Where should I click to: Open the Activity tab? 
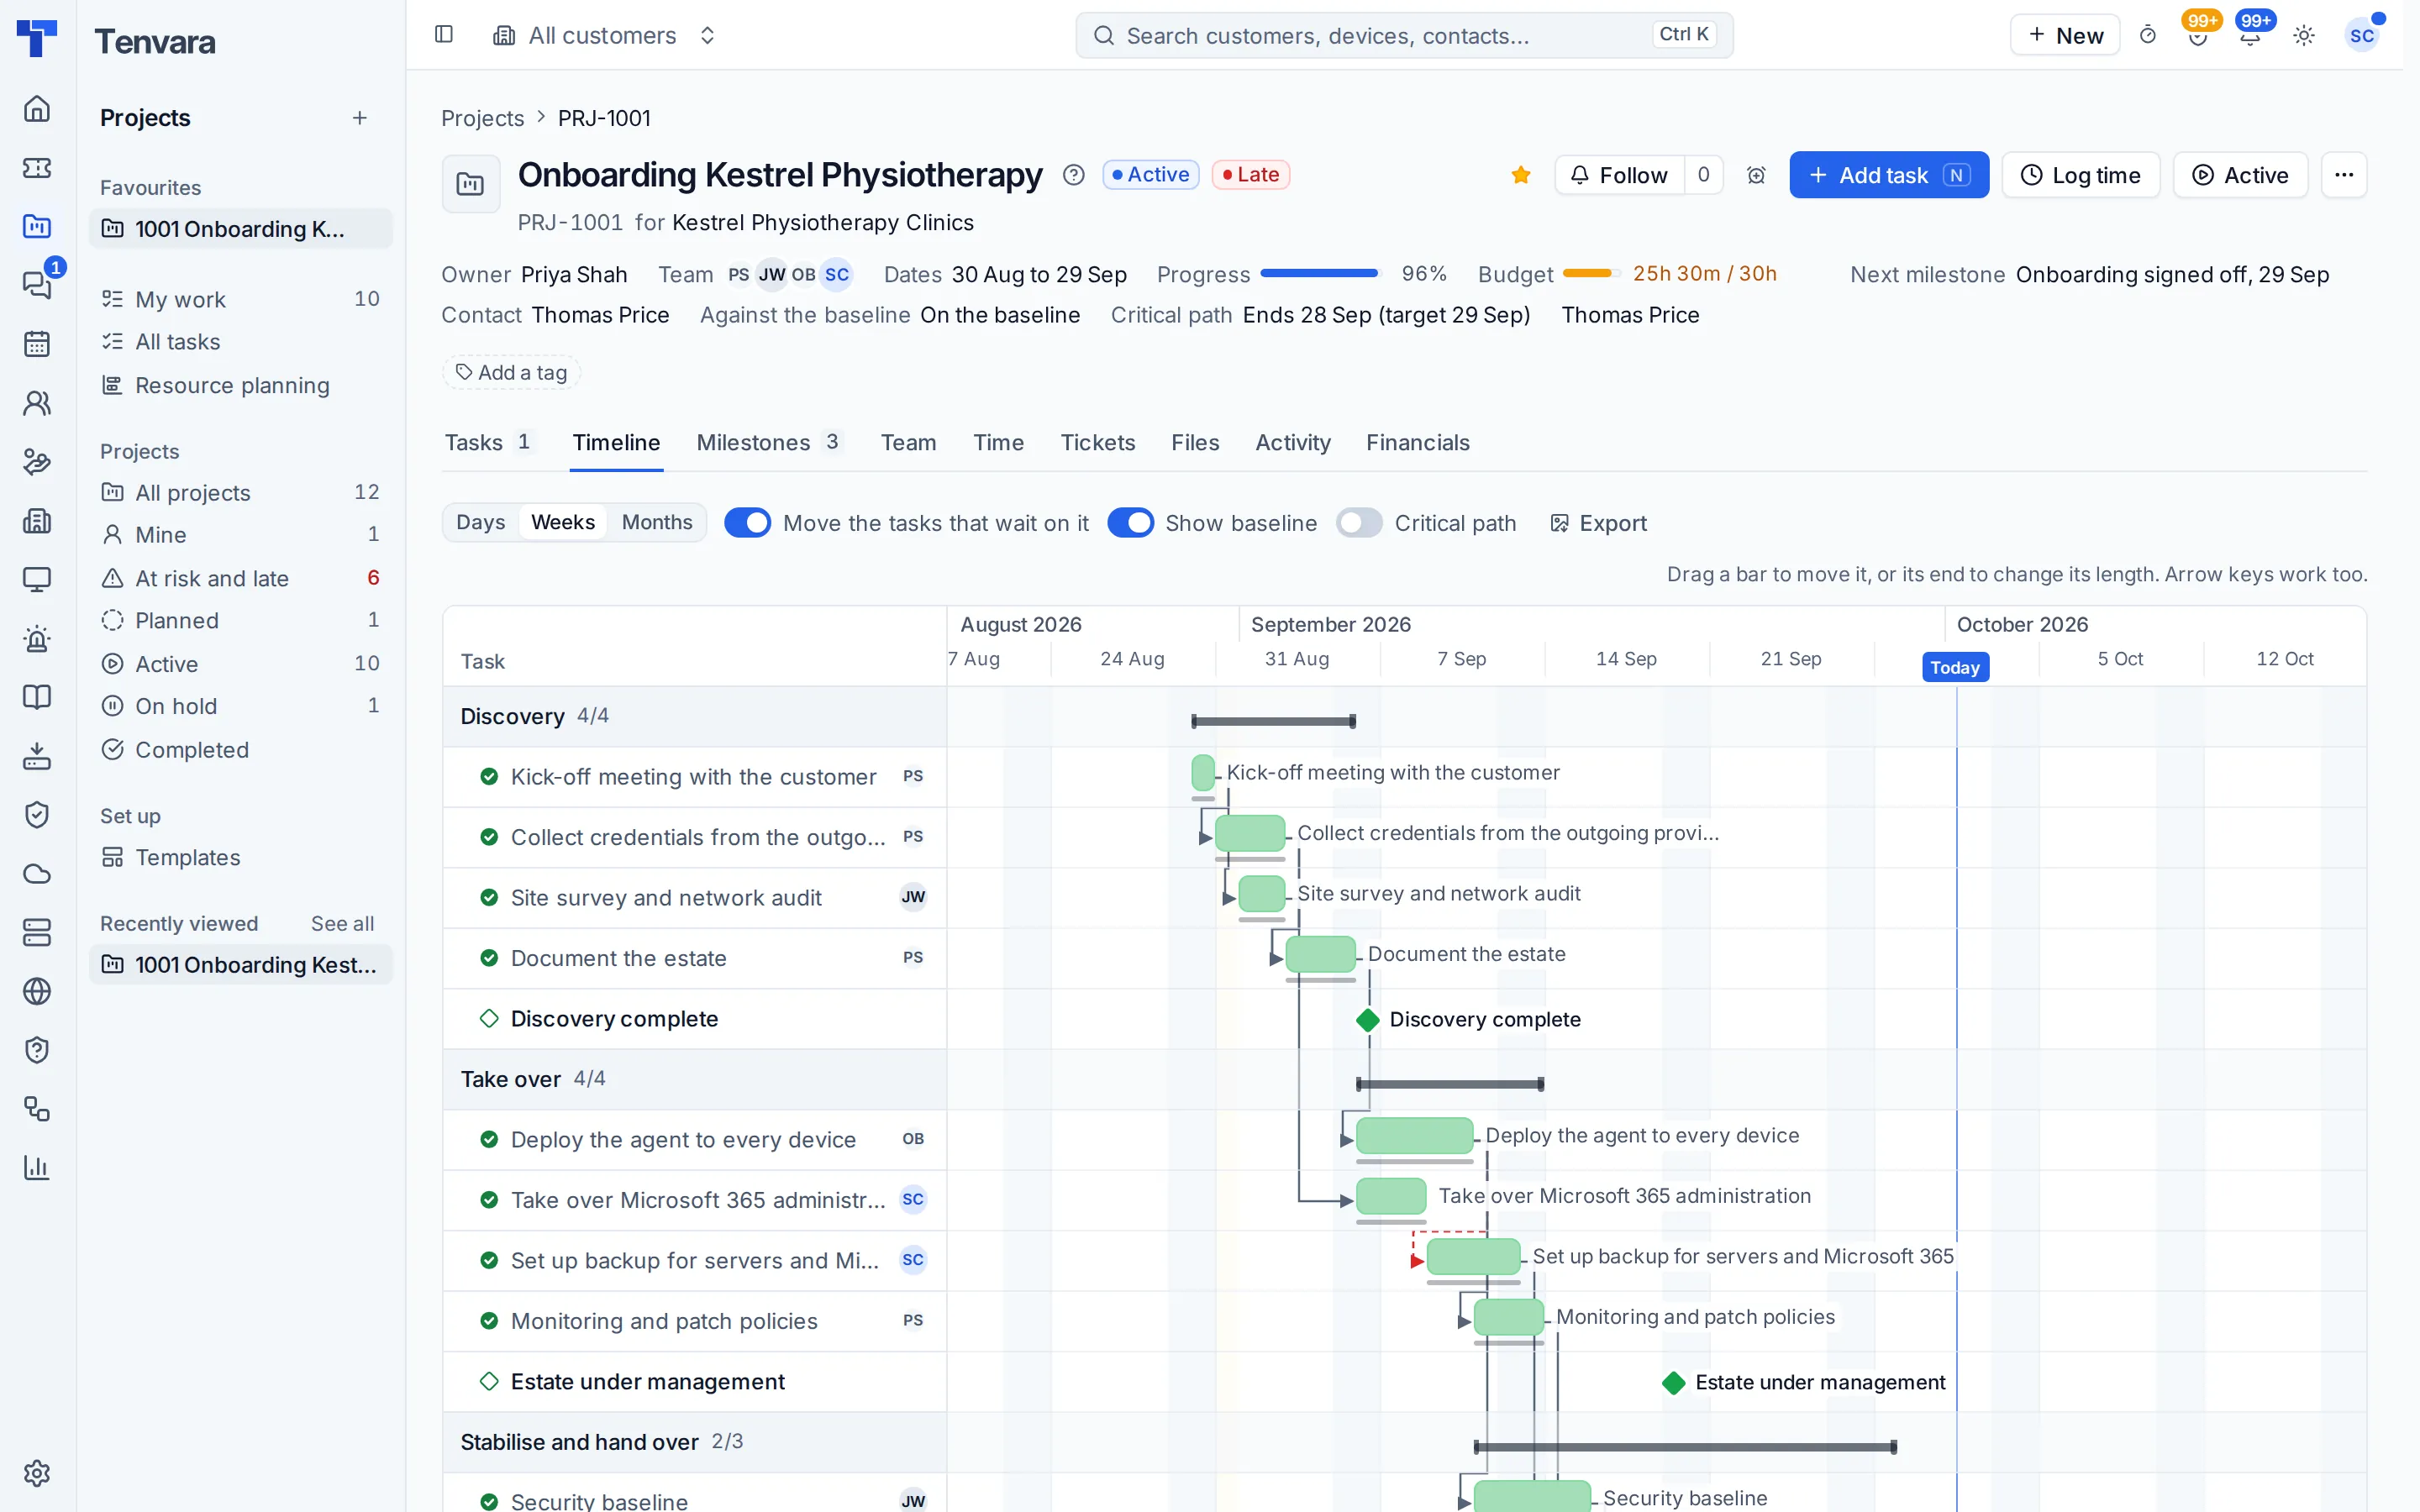tap(1292, 442)
